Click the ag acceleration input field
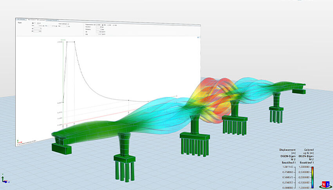333x190 pixels. 99,32
